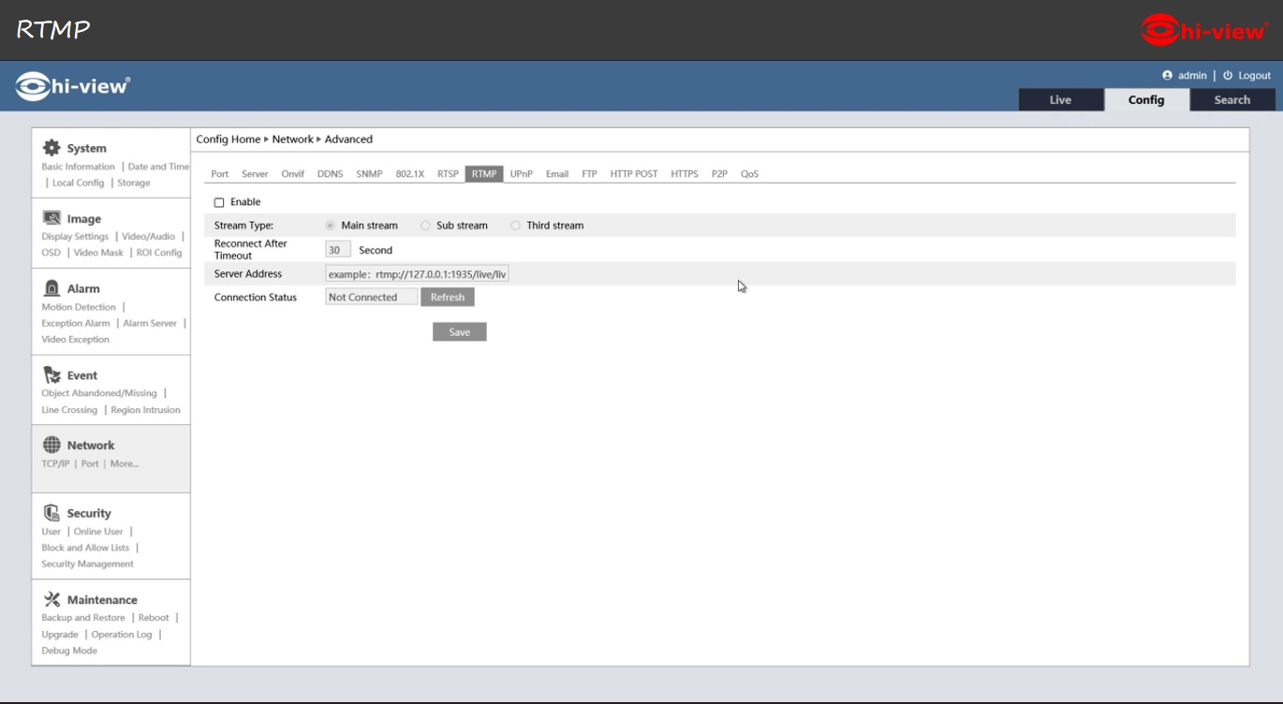
Task: Open the Live tab
Action: click(1060, 100)
